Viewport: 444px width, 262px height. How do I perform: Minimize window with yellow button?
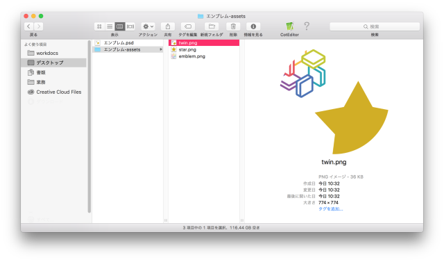(x=33, y=16)
